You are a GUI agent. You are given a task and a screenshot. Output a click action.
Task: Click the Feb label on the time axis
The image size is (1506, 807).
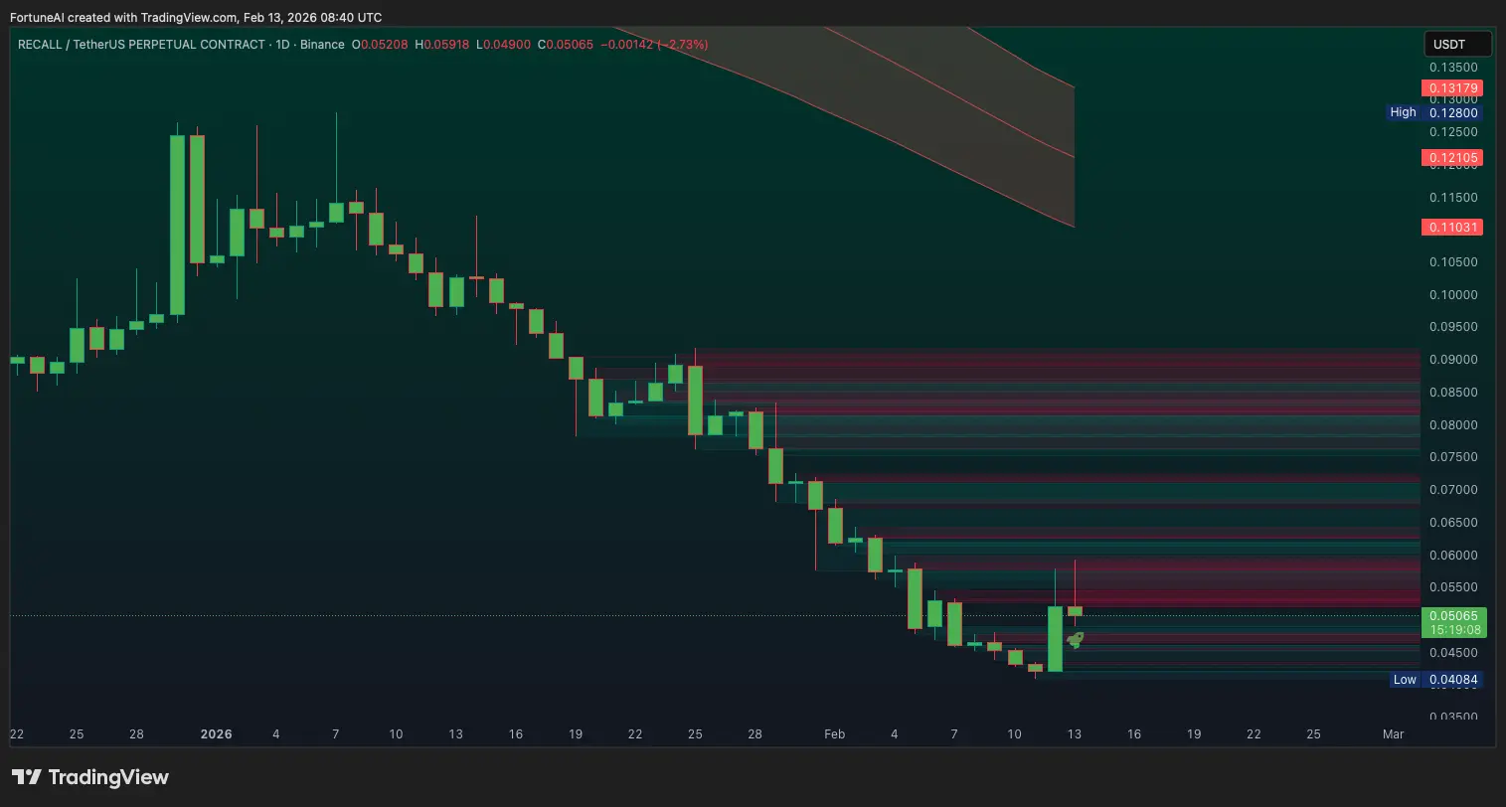(834, 734)
